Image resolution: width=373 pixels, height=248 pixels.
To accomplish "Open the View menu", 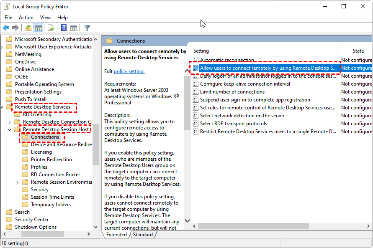I will 45,18.
